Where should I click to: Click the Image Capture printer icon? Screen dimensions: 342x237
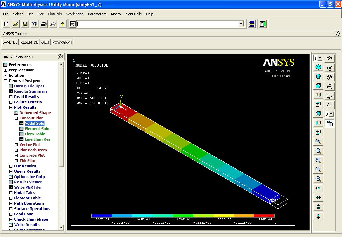(43, 24)
